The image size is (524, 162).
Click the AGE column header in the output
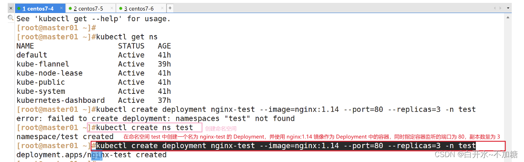tap(164, 46)
